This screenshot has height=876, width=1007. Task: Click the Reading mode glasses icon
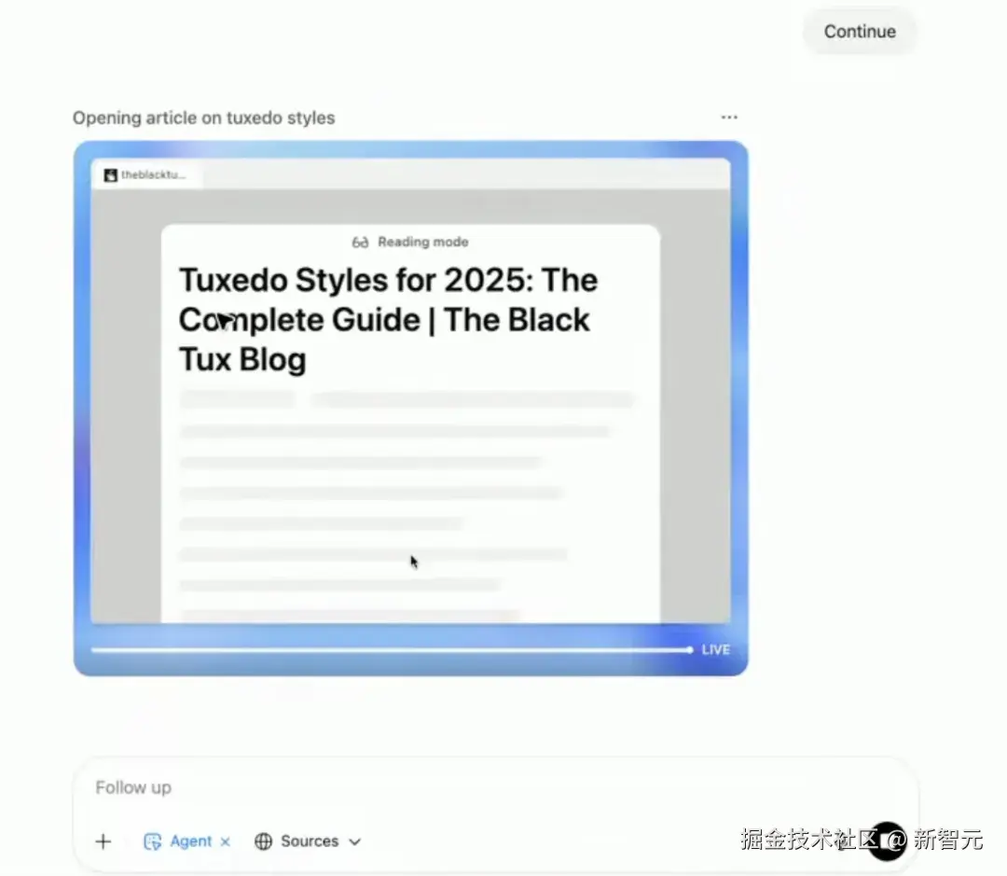click(x=360, y=243)
